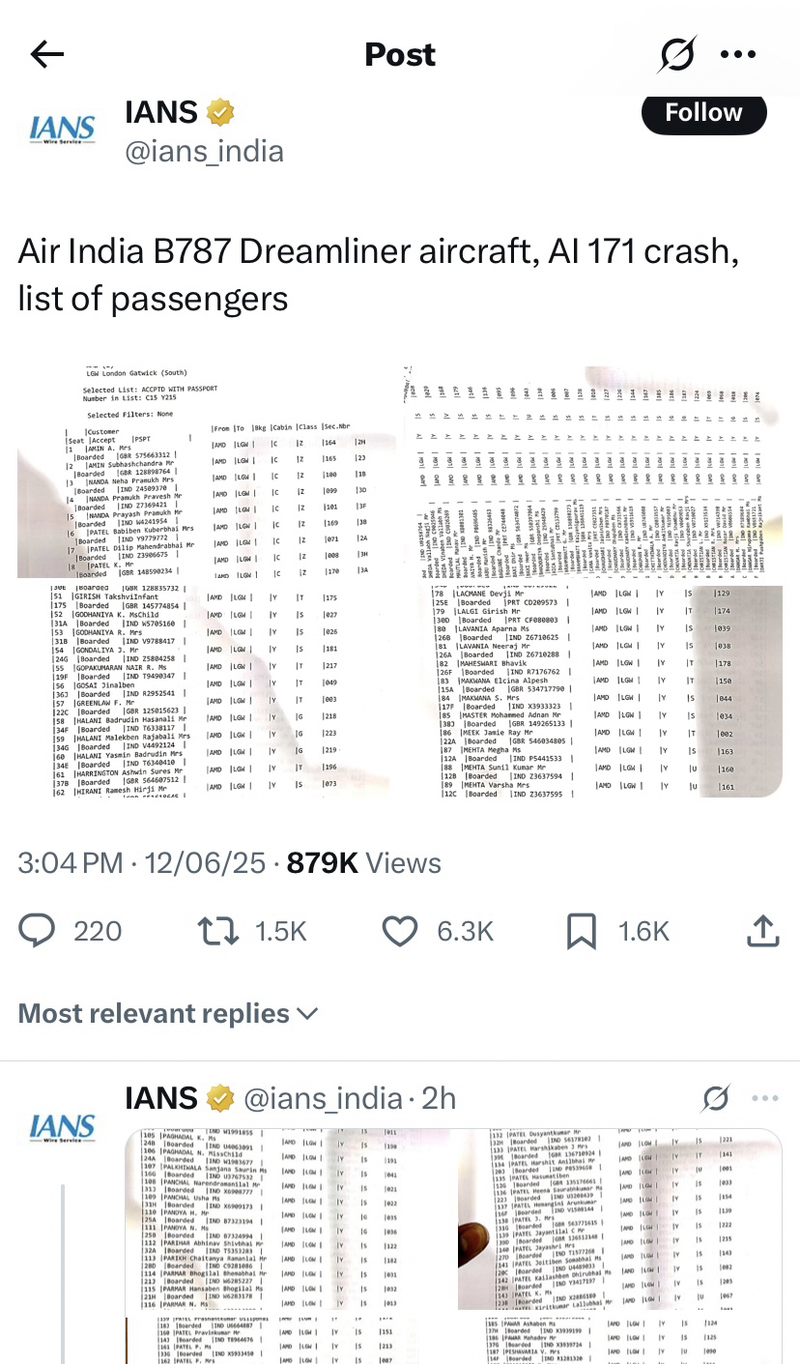The height and width of the screenshot is (1364, 800).
Task: Follow the IANS account
Action: (703, 113)
